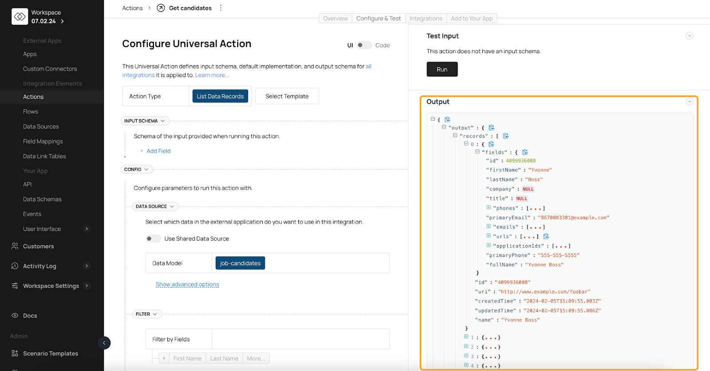The image size is (710, 371).
Task: Open Field Mappings in the sidebar
Action: click(43, 141)
